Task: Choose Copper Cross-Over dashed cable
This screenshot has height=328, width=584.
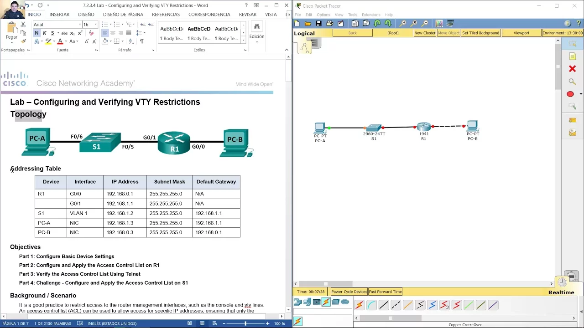Action: pos(396,305)
